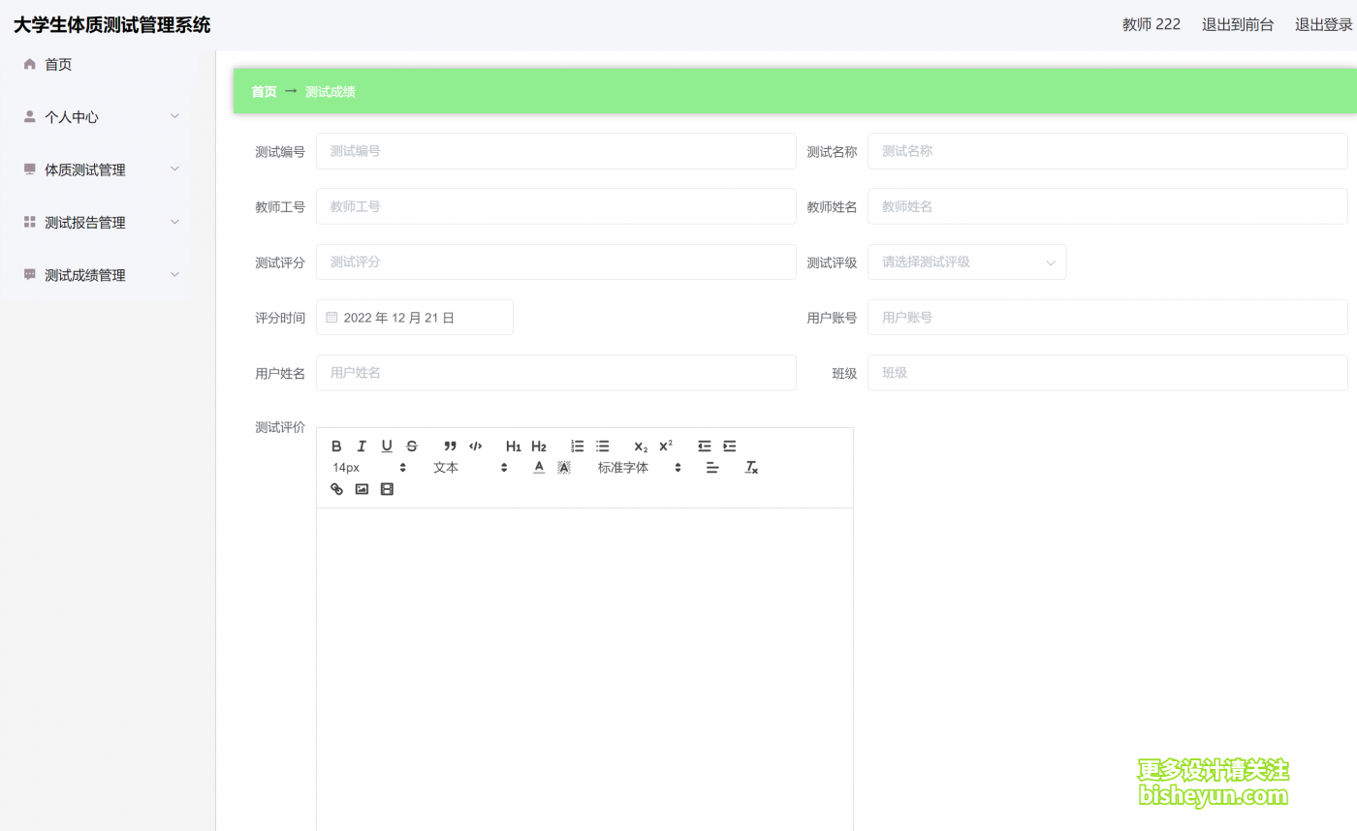Click the 退出到前台 link
The height and width of the screenshot is (831, 1357).
pyautogui.click(x=1238, y=25)
